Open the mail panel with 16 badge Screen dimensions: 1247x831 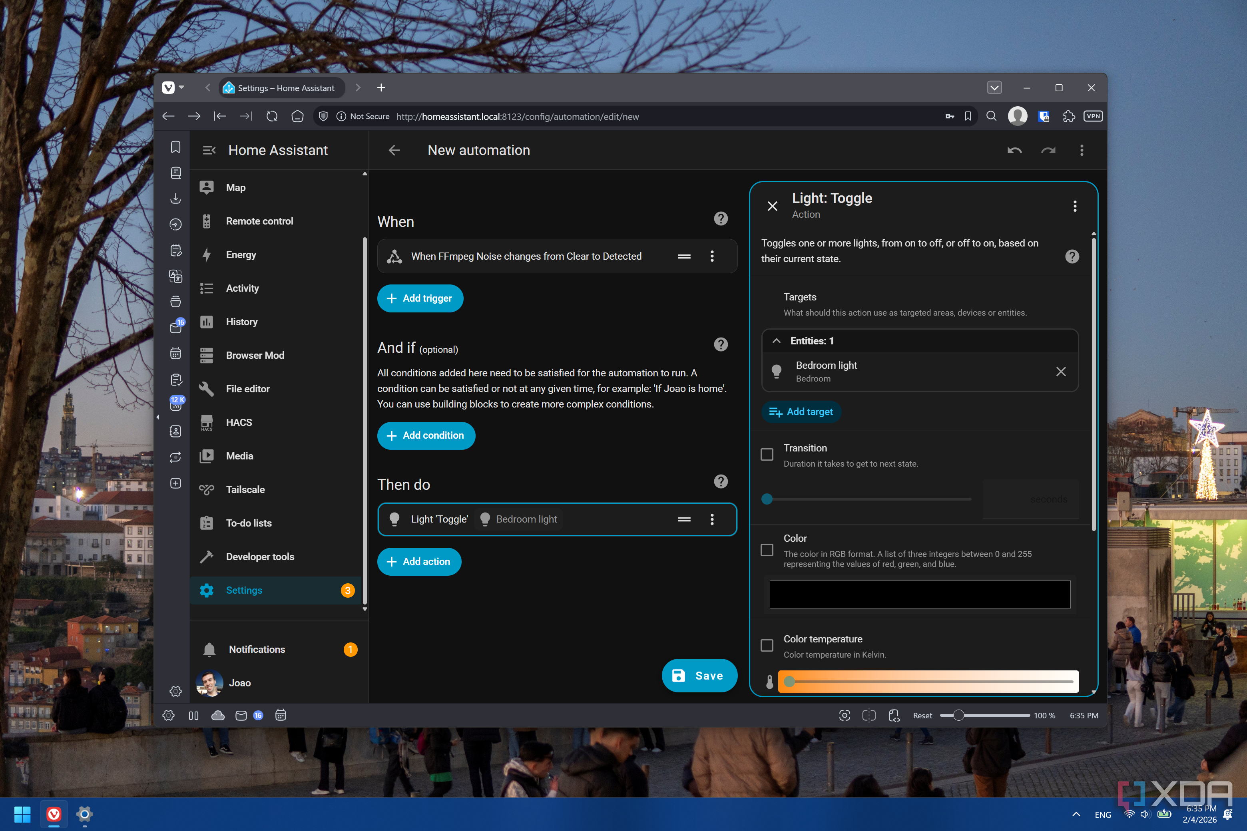coord(177,326)
